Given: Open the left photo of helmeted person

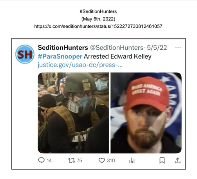Looking at the screenshot, I should (x=73, y=113).
